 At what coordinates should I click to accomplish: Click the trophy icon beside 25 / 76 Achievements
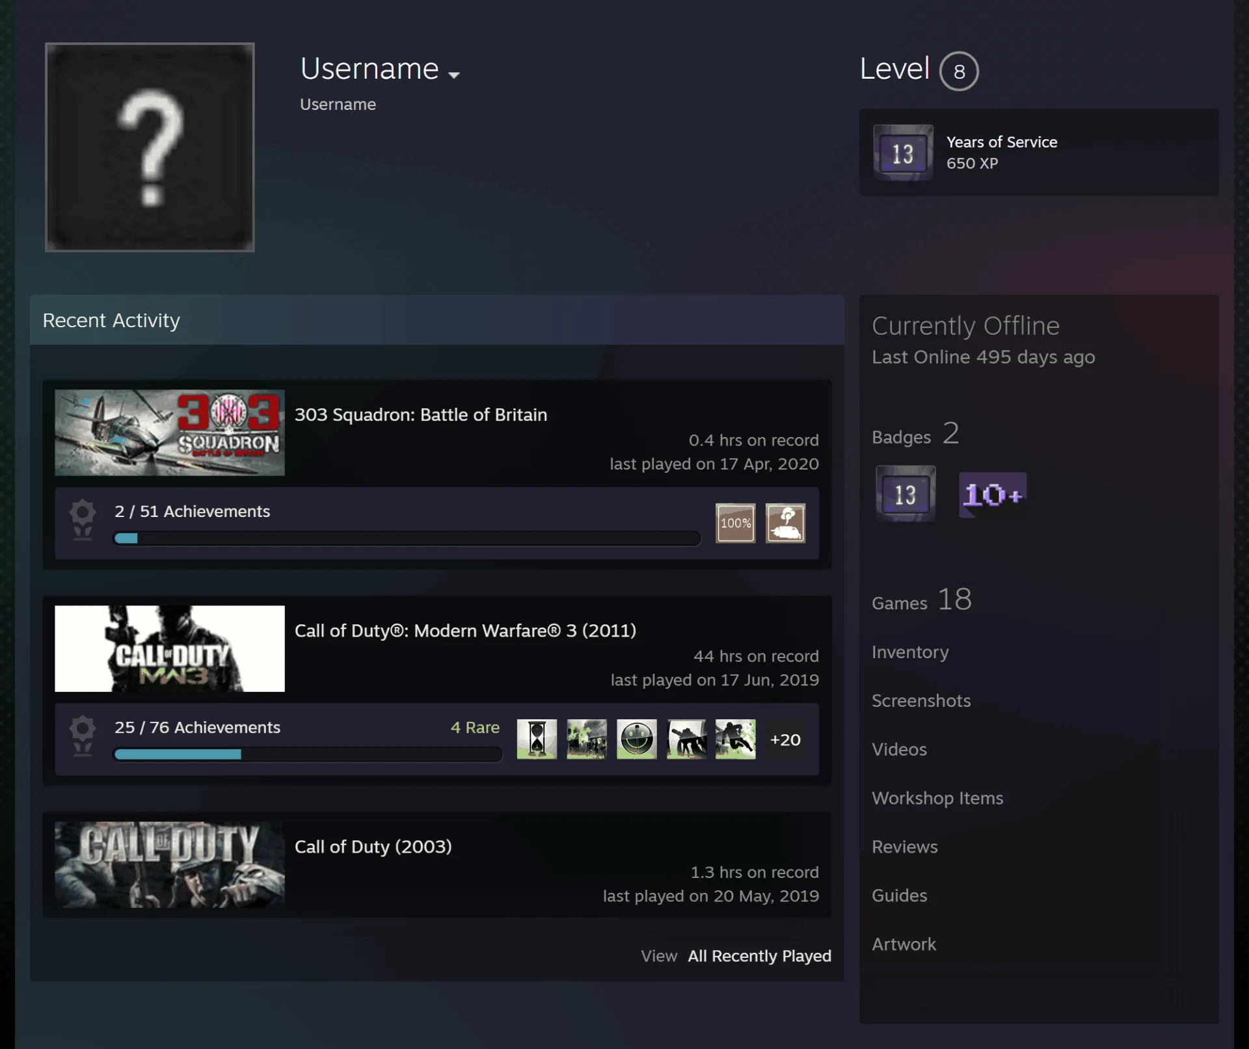(83, 736)
